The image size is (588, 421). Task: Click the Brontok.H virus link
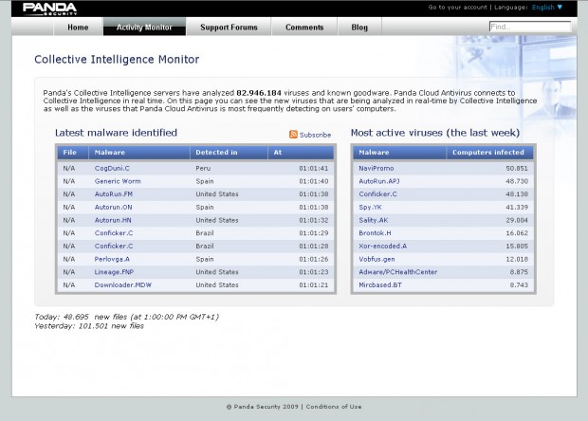tap(375, 233)
